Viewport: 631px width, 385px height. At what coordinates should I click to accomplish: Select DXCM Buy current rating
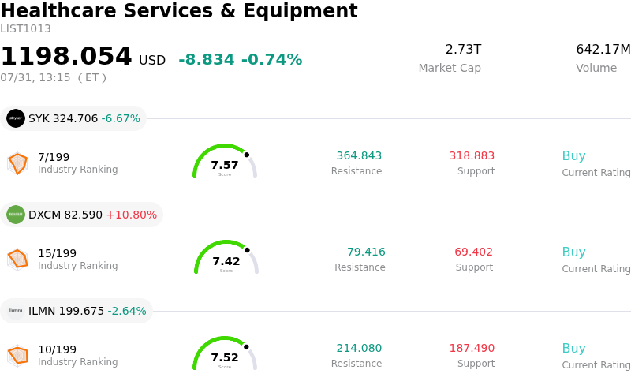[574, 252]
